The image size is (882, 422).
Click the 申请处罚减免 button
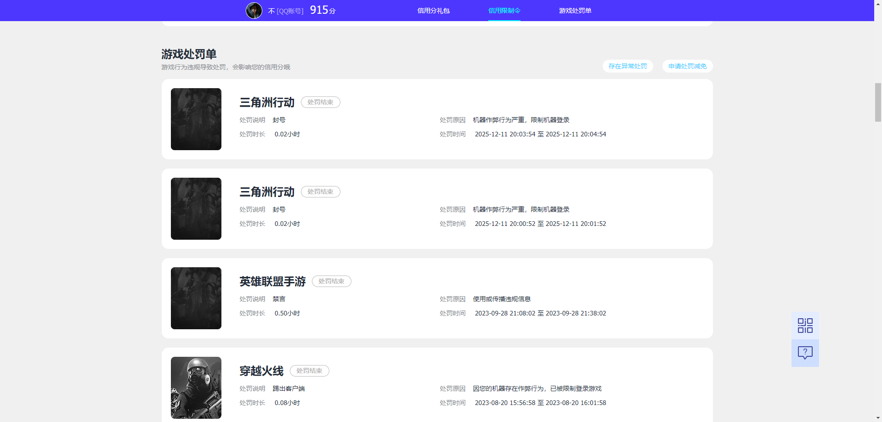[687, 66]
